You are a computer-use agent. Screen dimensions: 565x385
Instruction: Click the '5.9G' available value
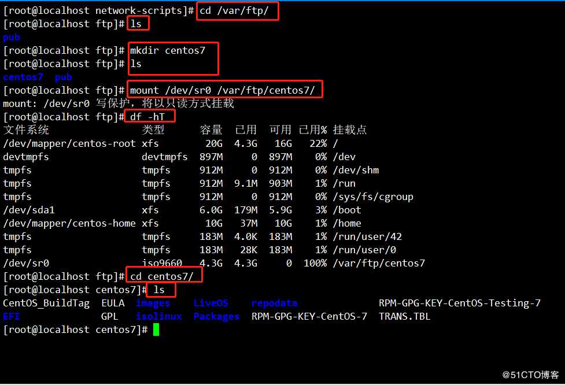tap(280, 210)
